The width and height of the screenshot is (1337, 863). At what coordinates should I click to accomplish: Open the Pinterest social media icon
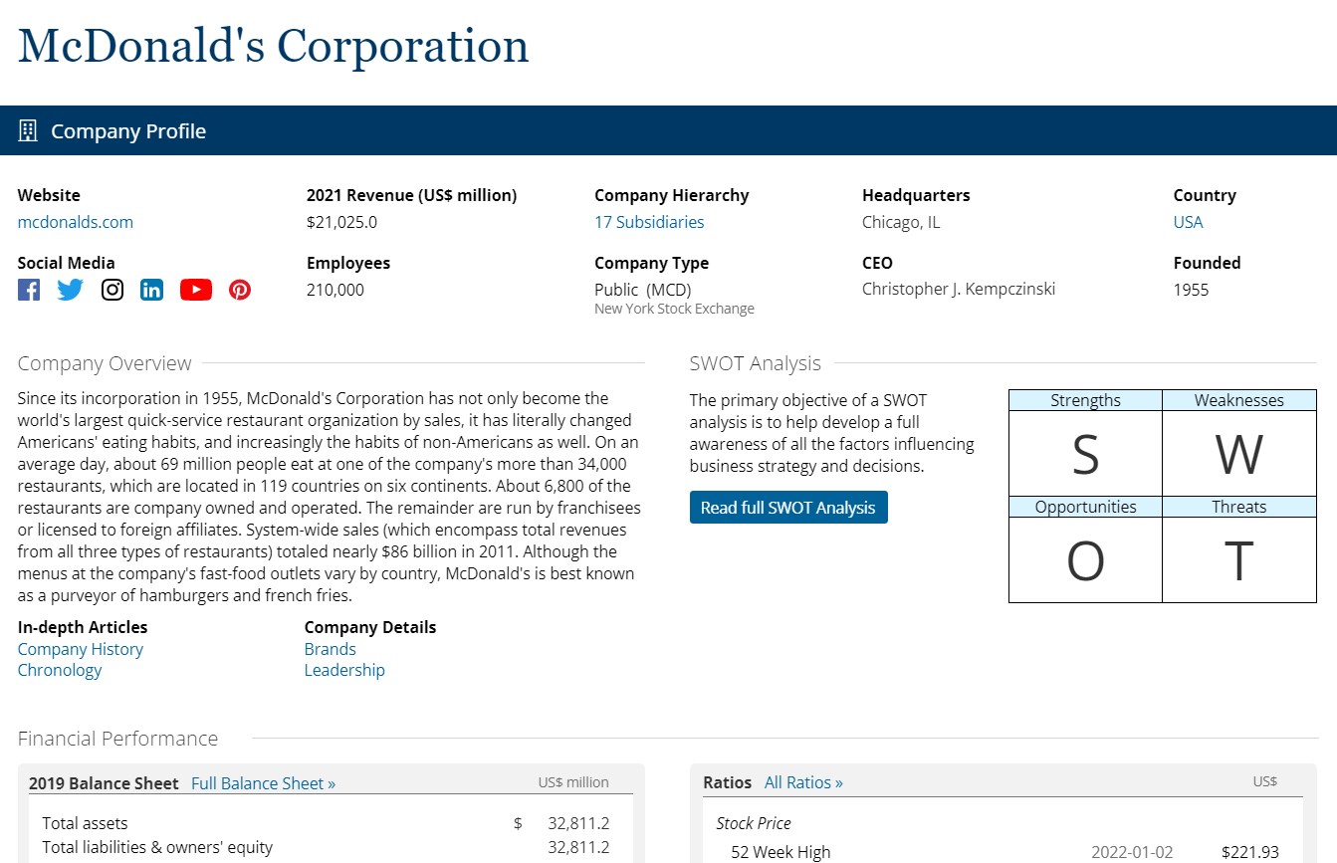pos(240,290)
